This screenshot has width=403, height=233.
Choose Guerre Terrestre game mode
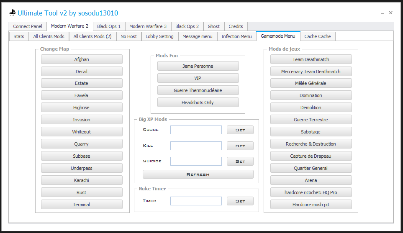pyautogui.click(x=311, y=120)
